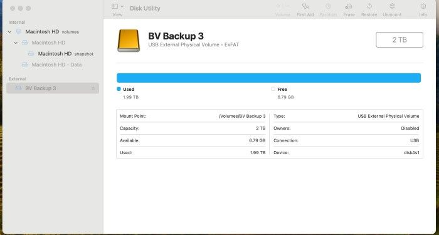Collapse the Macintosh HD volumes group
Screen dimensions: 439x235
coord(9,32)
